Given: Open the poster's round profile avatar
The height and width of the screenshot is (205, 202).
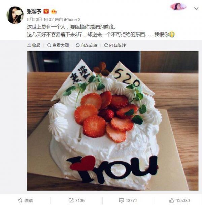Looking at the screenshot, I should (x=15, y=15).
